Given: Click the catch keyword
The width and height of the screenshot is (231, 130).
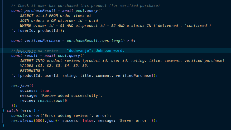Looking at the screenshot, I should tap(12, 111).
